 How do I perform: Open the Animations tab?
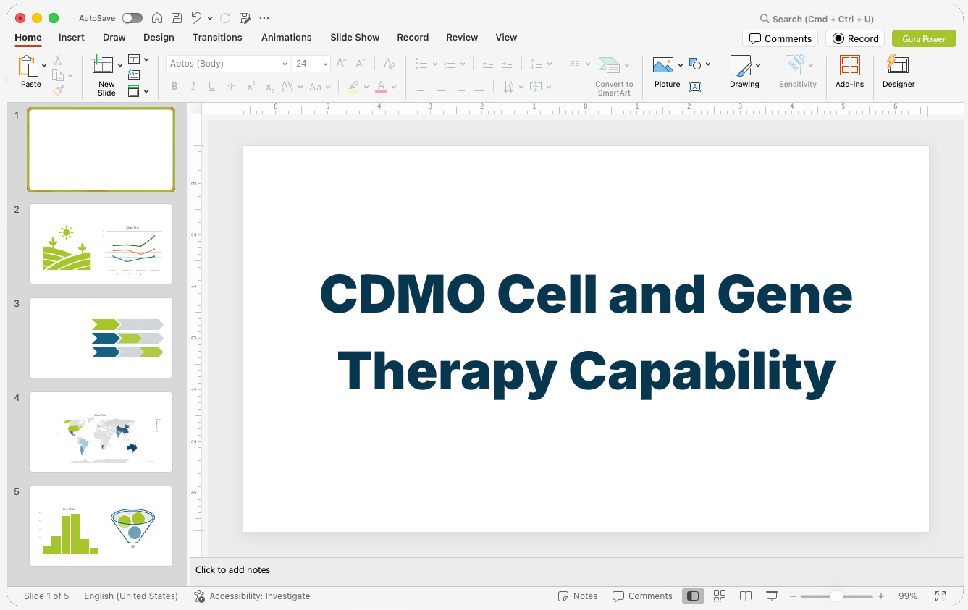click(287, 37)
